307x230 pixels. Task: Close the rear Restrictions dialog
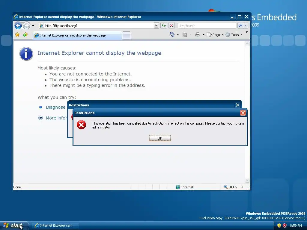(237, 105)
